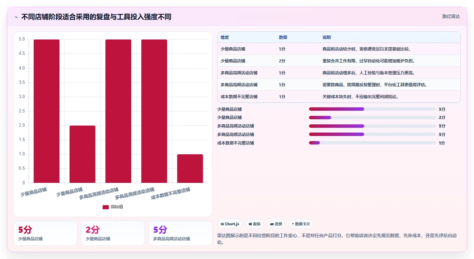Click the page title 不同店铺阶段适合采用的复盘与工具投入强度不同
The width and height of the screenshot is (474, 259).
(96, 17)
